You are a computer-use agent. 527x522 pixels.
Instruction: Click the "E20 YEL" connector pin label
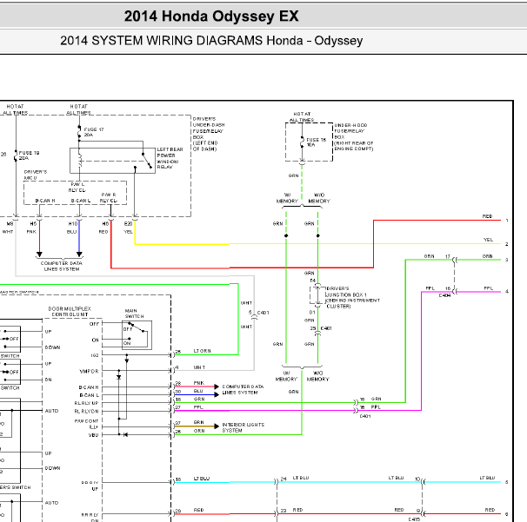pyautogui.click(x=129, y=228)
